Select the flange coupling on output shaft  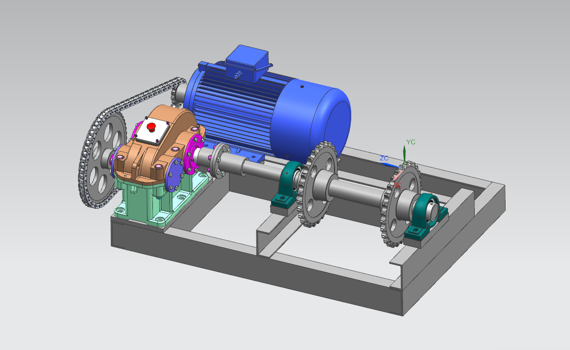click(x=221, y=160)
